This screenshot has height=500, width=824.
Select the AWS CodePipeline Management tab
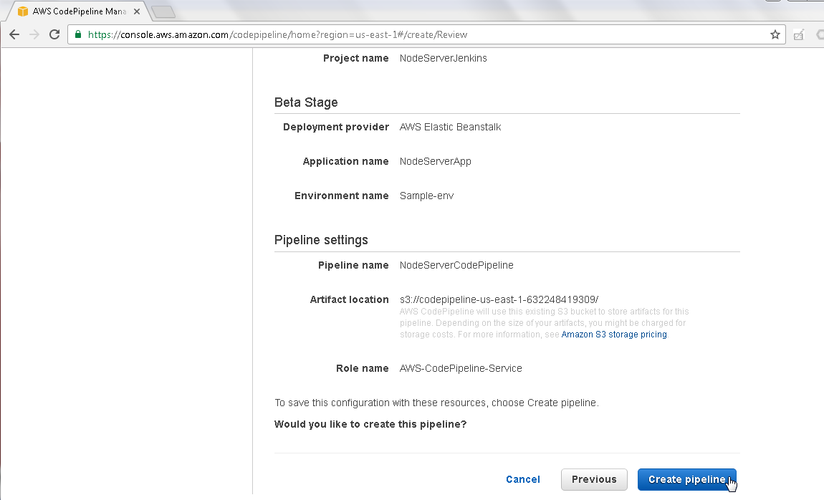point(79,11)
